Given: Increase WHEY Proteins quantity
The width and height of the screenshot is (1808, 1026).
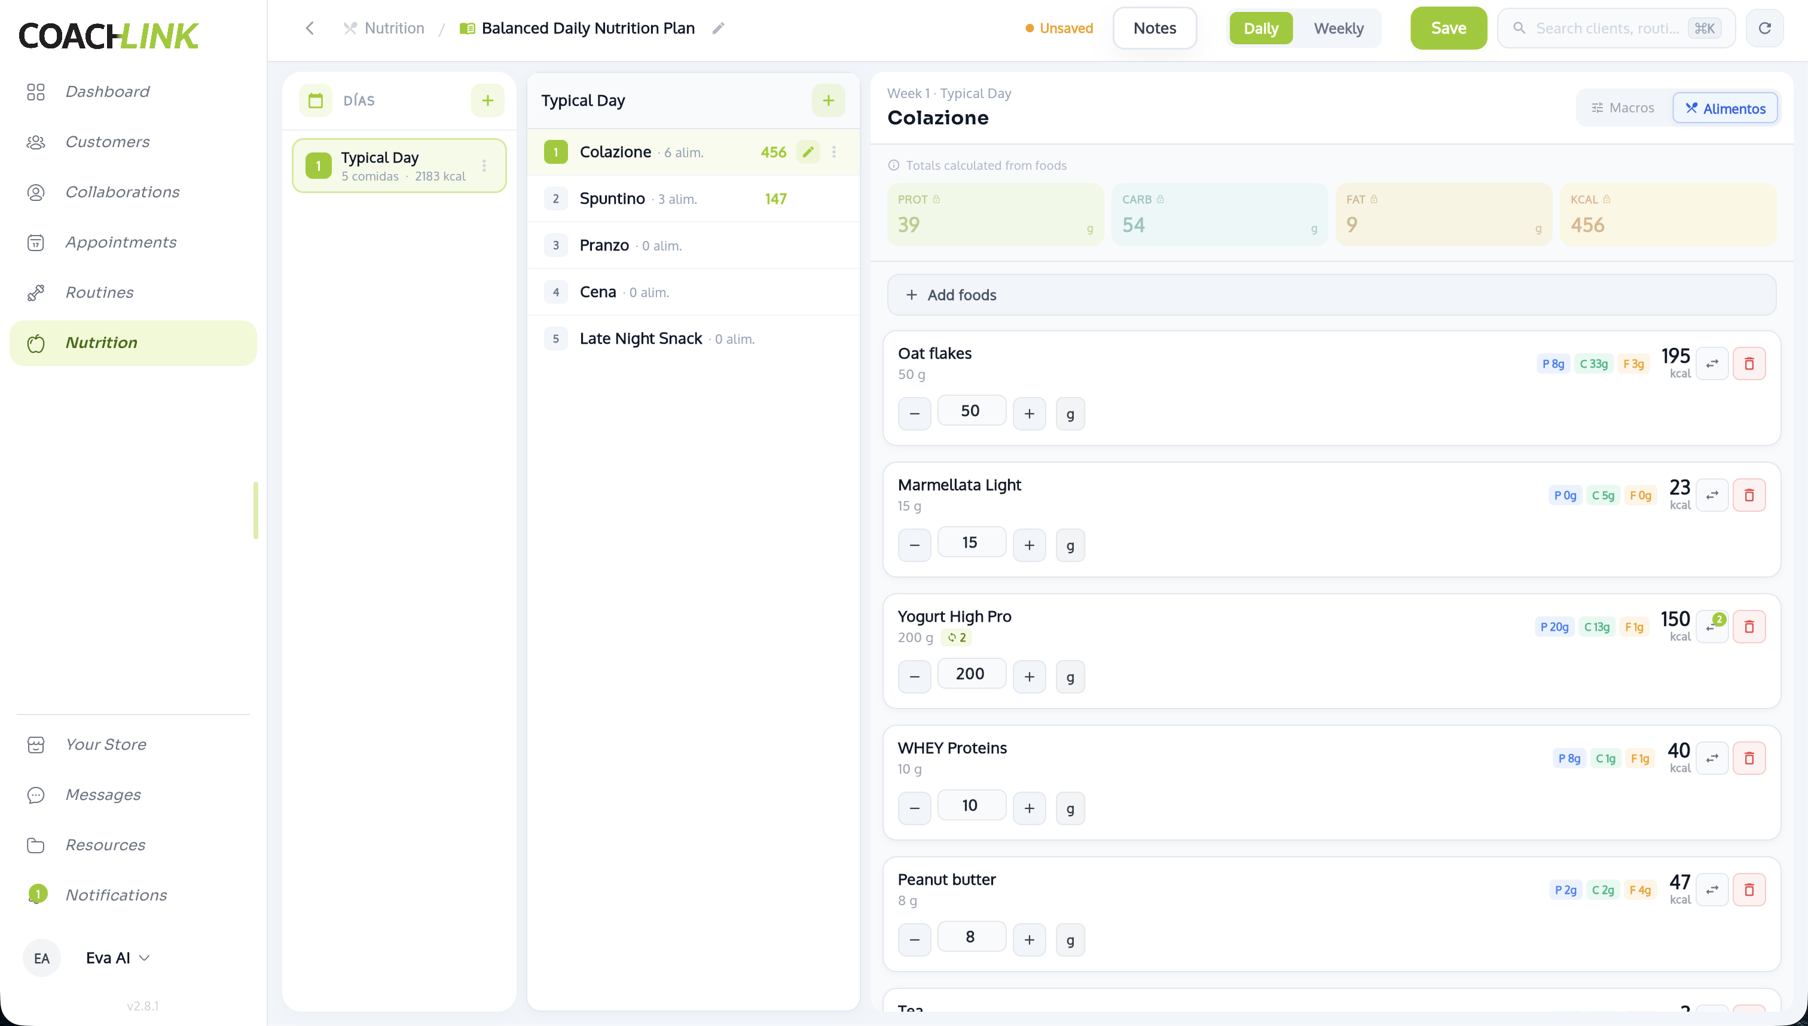Looking at the screenshot, I should tap(1029, 808).
